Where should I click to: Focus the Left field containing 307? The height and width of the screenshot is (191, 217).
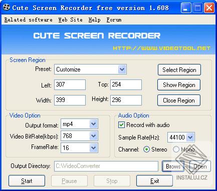pyautogui.click(x=70, y=84)
